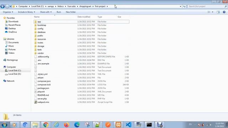Select the public folder icon
This screenshot has height=128, width=228.
[x=36, y=36]
